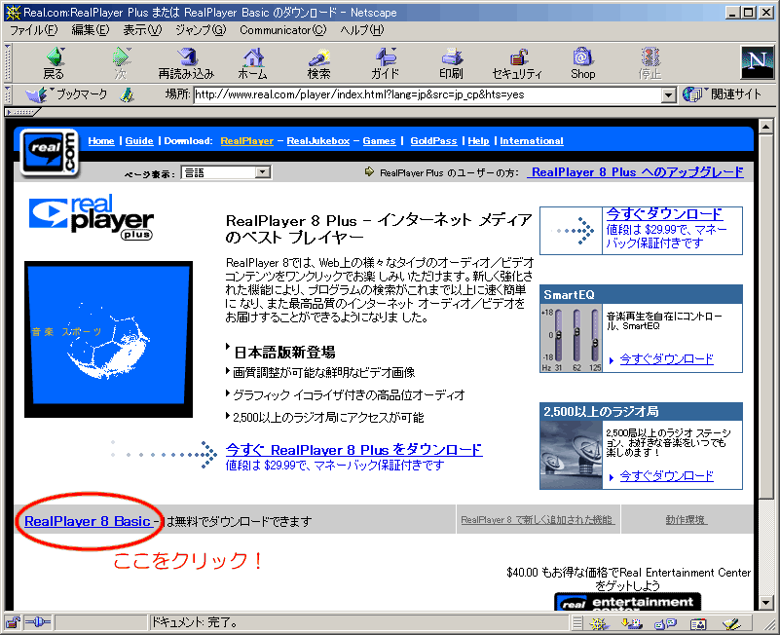Screen dimensions: 780x635
Task: Click the page location proxy icon beside 場所
Action: click(128, 94)
